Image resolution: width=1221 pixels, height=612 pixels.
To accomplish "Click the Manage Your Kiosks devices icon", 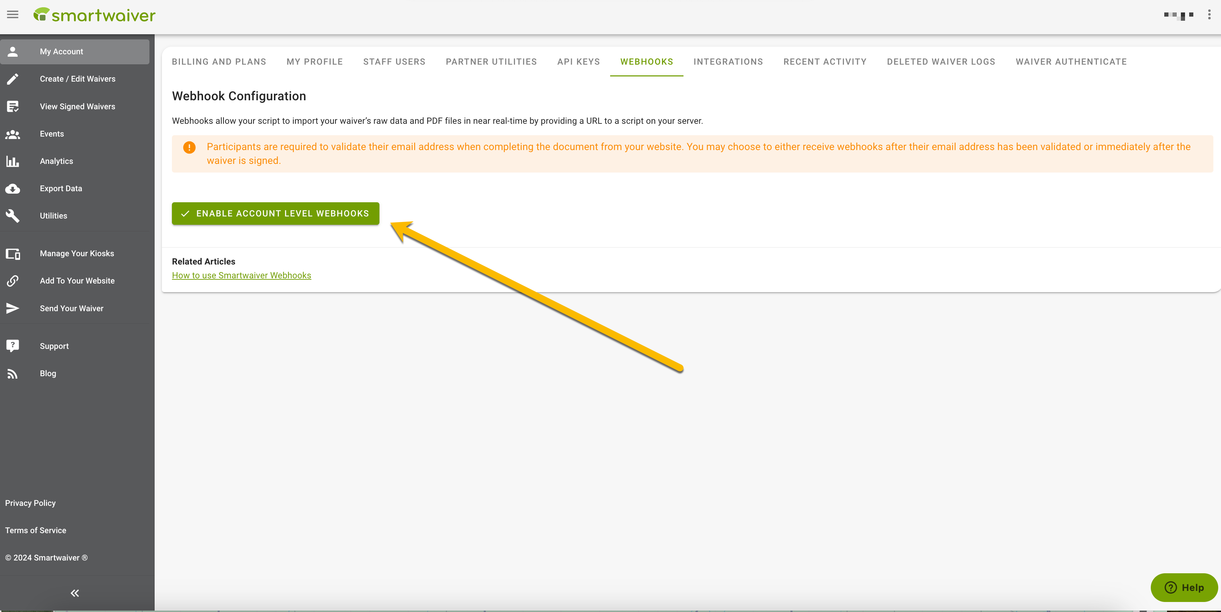I will tap(13, 254).
